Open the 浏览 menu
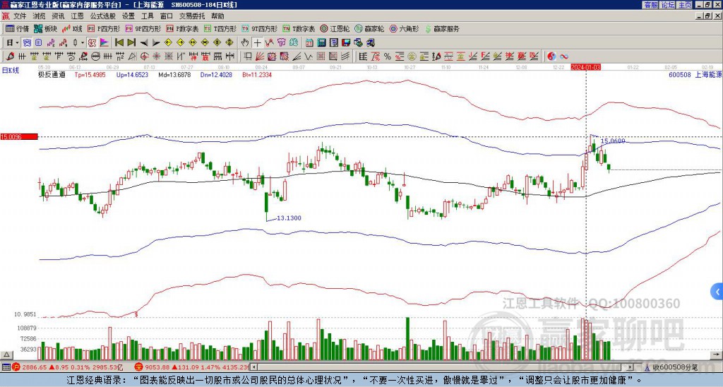Screen dimensions: 723x387 [x=40, y=16]
